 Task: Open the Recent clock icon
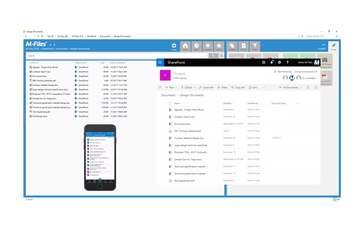tap(196, 47)
